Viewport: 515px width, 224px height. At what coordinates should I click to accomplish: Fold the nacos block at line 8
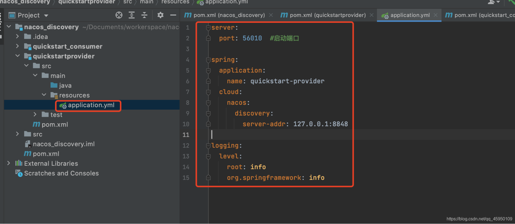208,103
